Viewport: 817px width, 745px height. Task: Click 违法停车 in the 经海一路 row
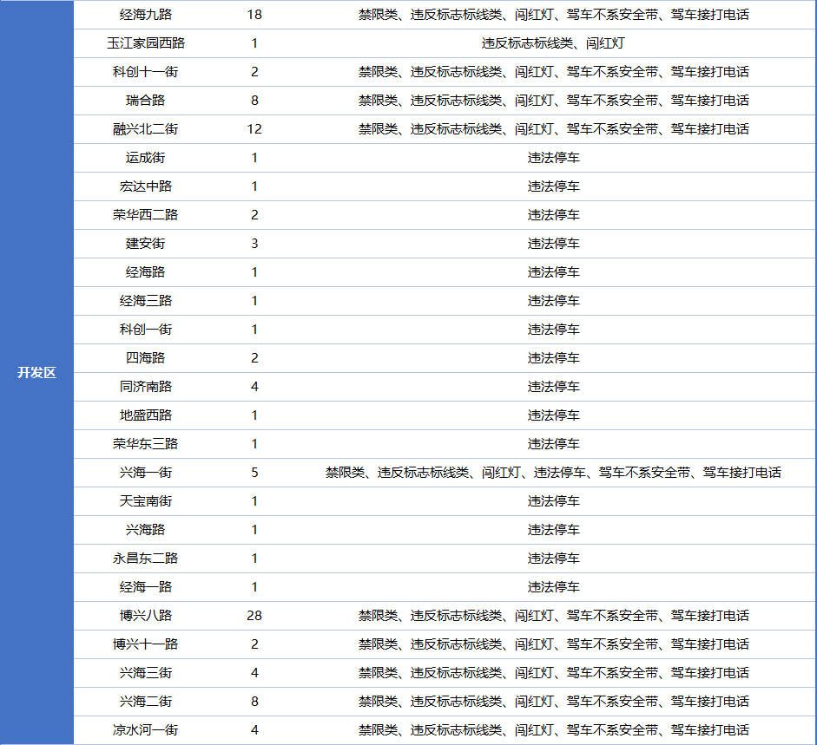553,587
